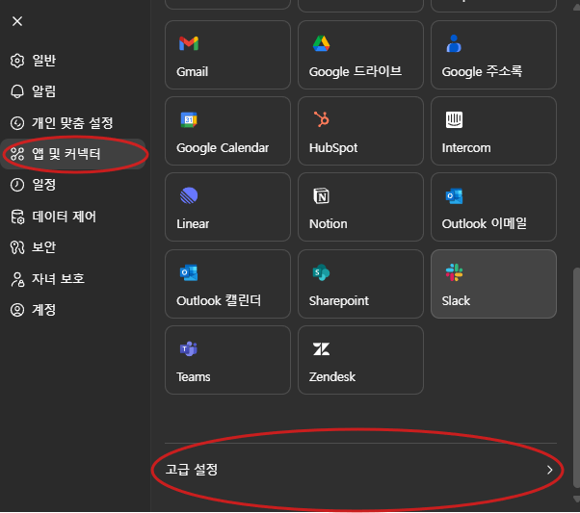Open the Google 드라이브 connector card

[360, 55]
